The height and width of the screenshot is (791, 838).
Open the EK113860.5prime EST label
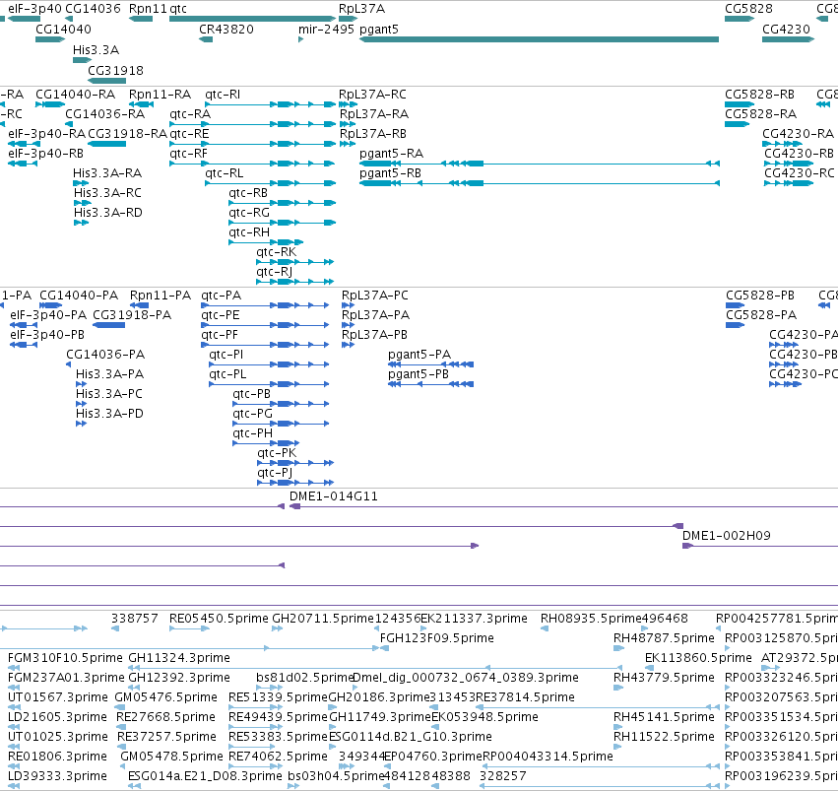(x=698, y=658)
